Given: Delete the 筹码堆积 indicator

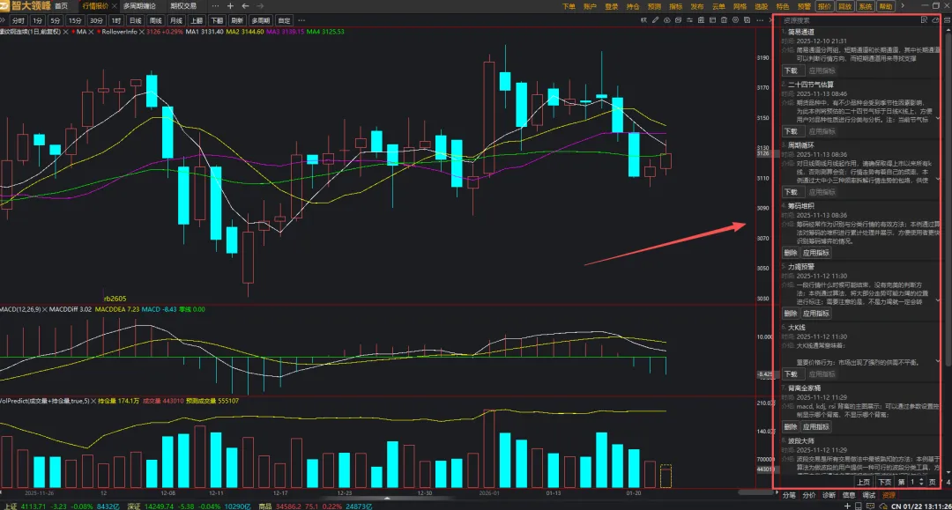Looking at the screenshot, I should (x=791, y=253).
